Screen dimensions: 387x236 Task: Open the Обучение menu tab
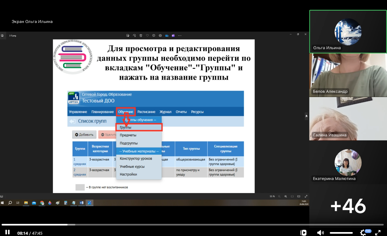click(126, 112)
